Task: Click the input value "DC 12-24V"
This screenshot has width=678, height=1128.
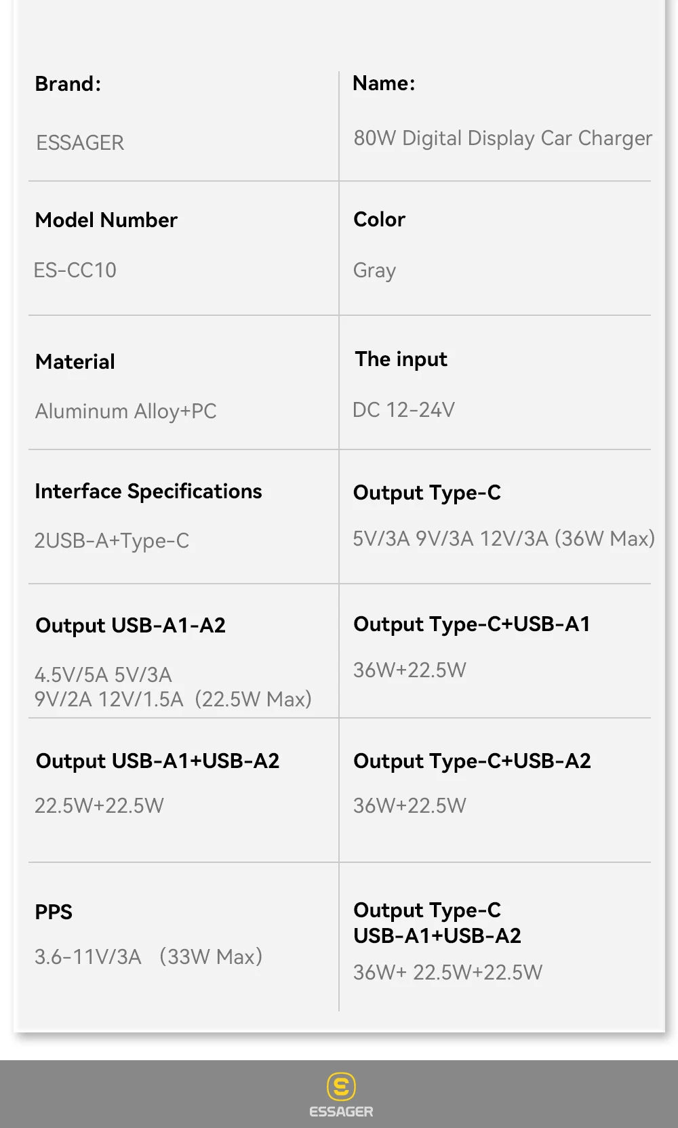Action: (403, 410)
